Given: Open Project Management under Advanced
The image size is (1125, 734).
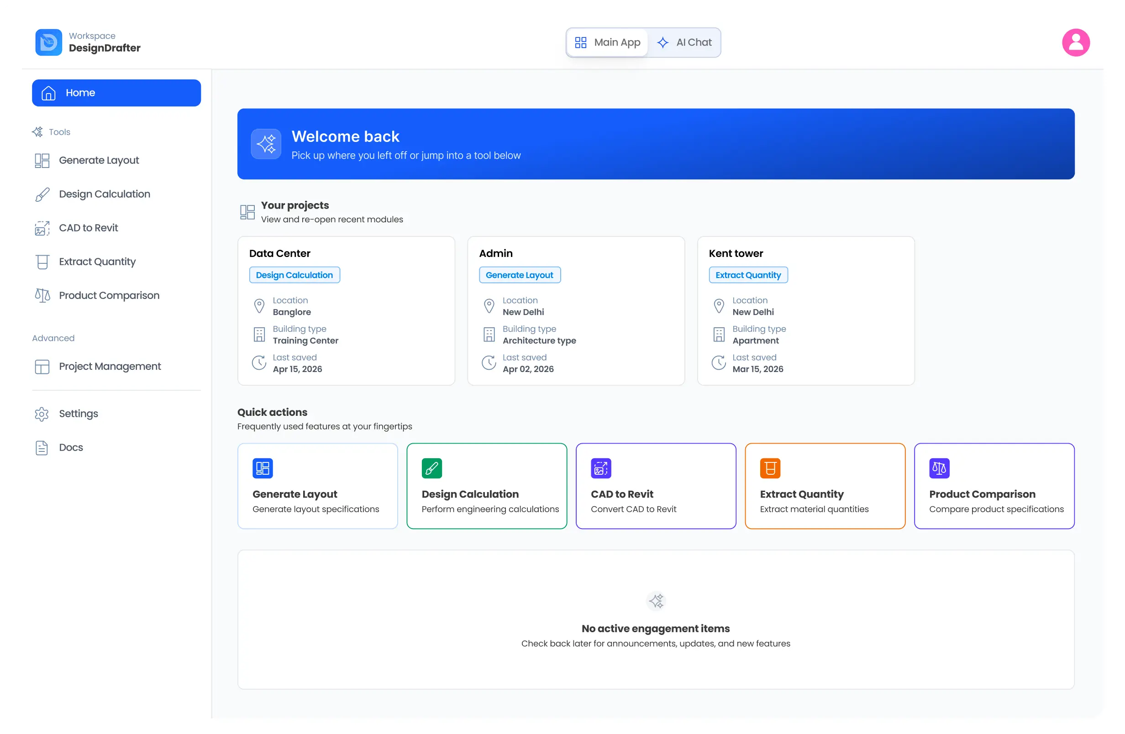Looking at the screenshot, I should pos(116,367).
